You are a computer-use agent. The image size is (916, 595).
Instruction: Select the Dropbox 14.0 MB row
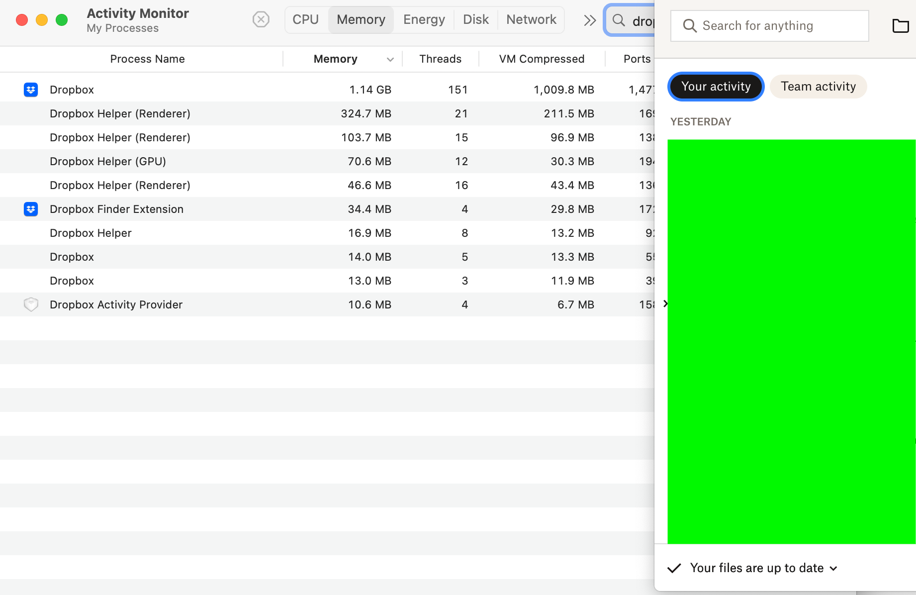327,257
